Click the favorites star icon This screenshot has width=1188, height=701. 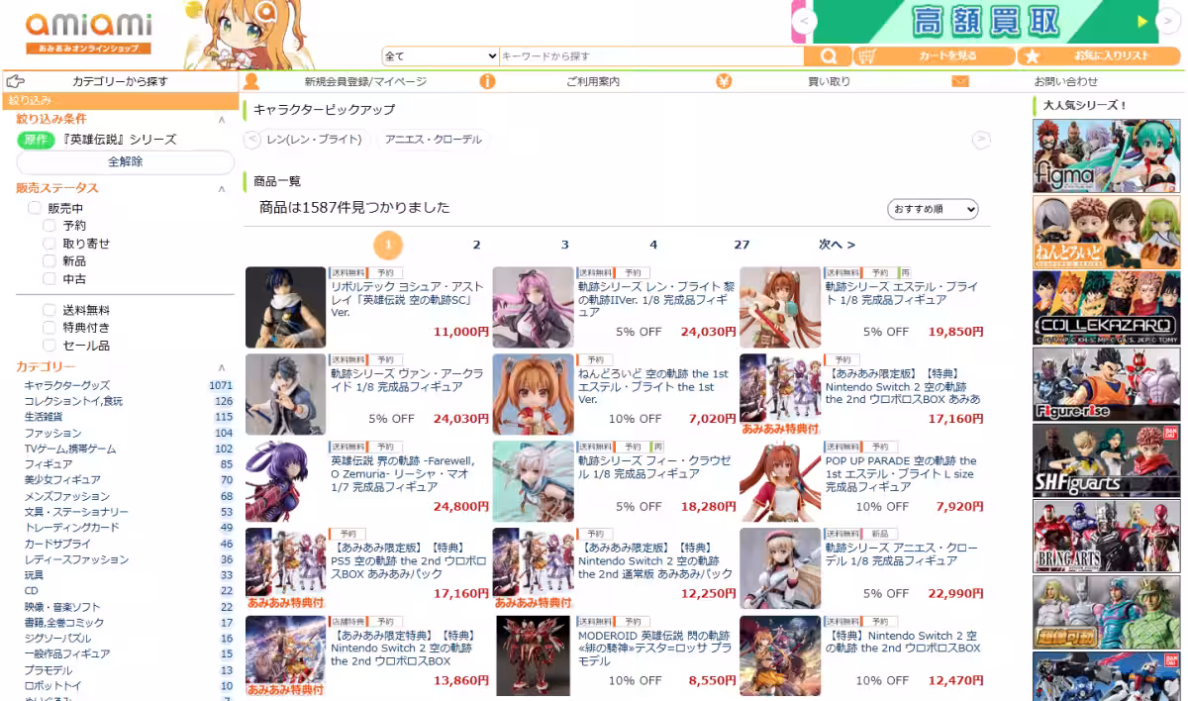point(1032,56)
